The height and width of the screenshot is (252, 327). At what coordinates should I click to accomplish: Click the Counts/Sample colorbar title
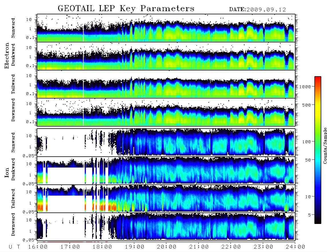(325, 145)
